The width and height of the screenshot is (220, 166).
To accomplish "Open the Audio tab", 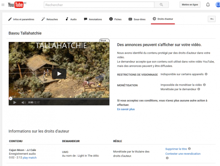I will [x=71, y=19].
